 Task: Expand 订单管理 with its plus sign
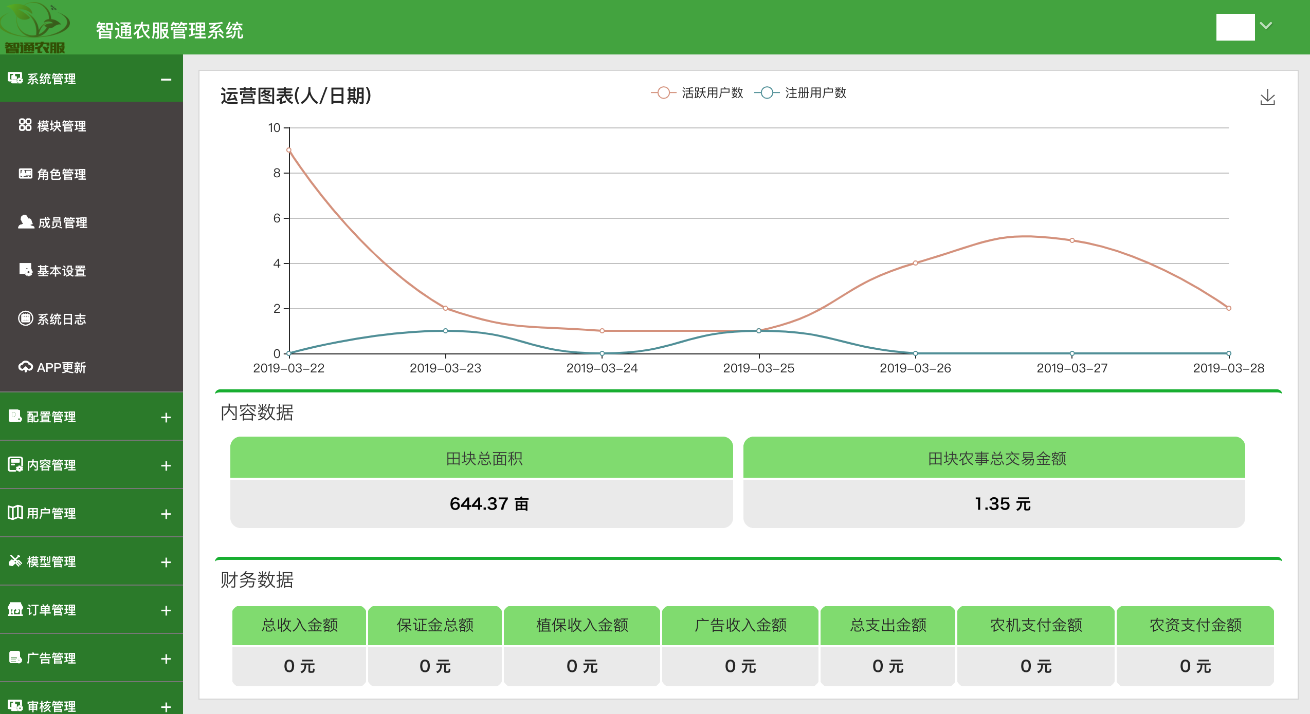[166, 610]
